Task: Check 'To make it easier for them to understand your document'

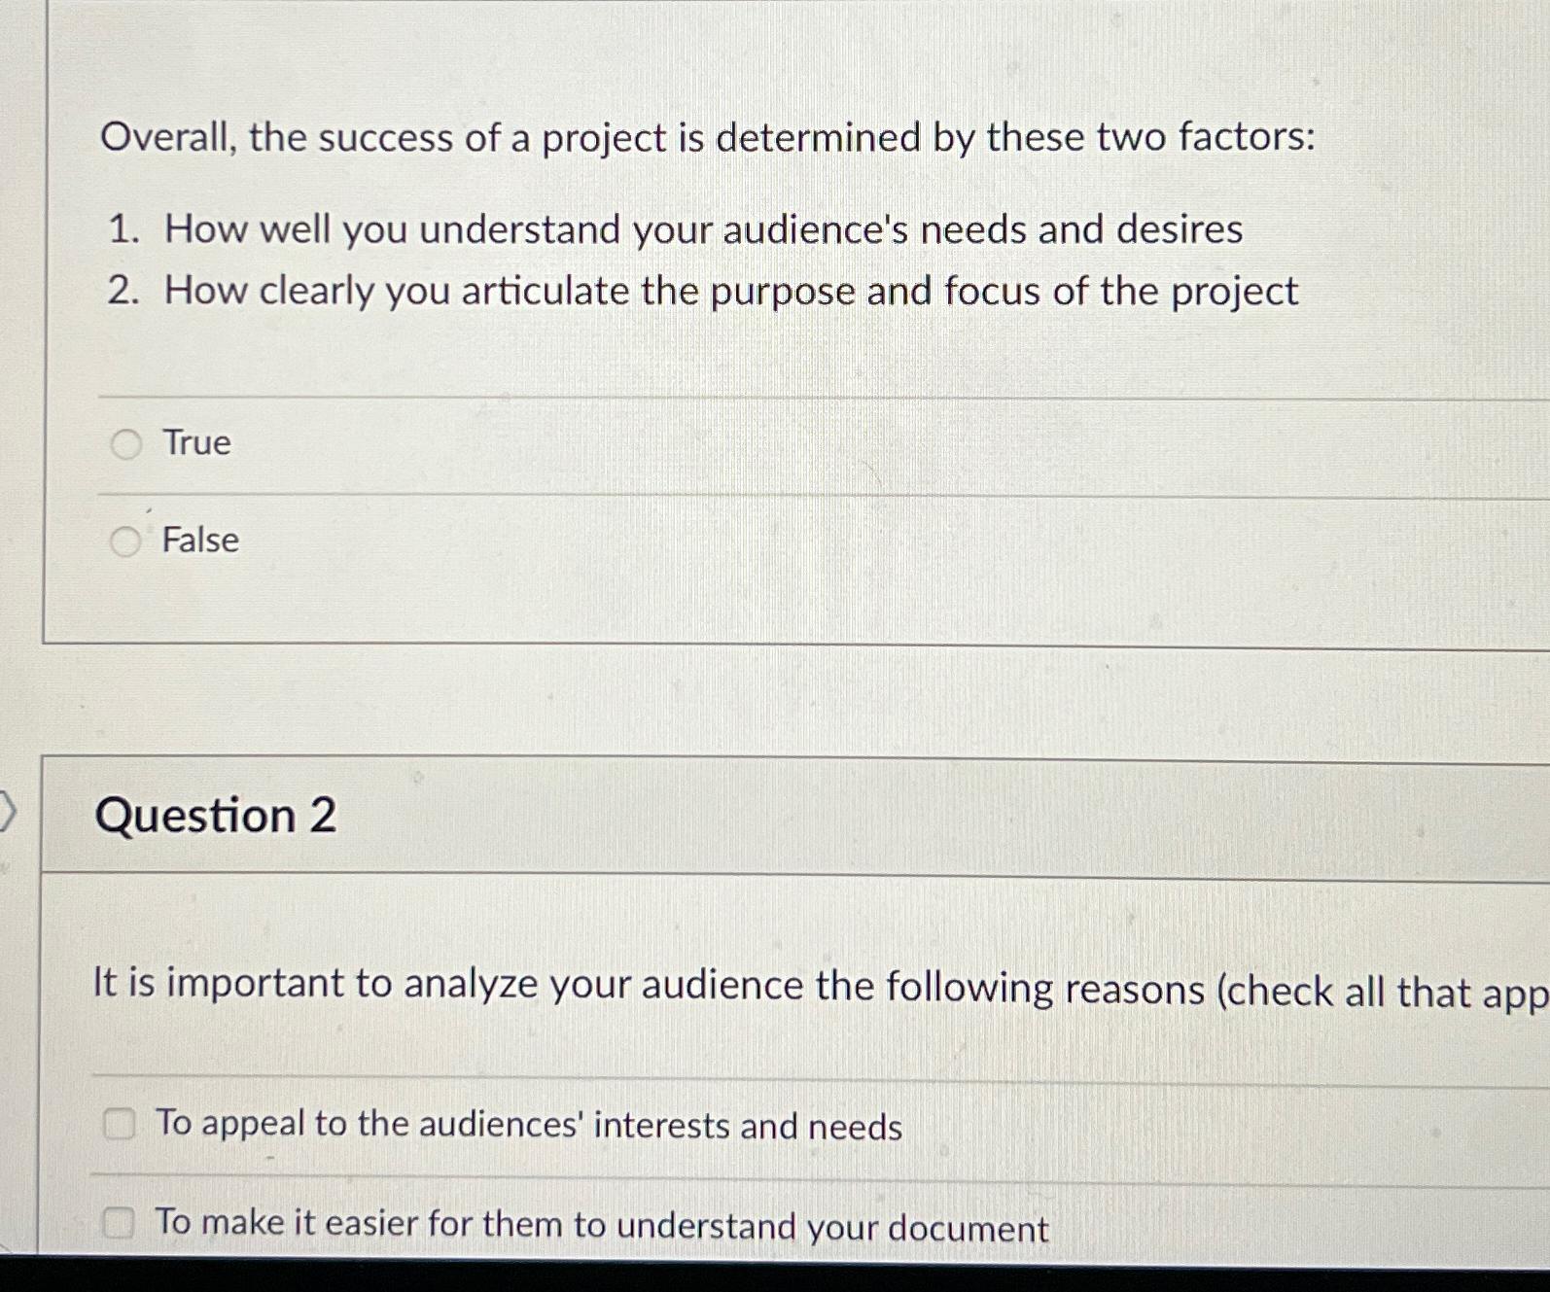Action: [119, 1225]
